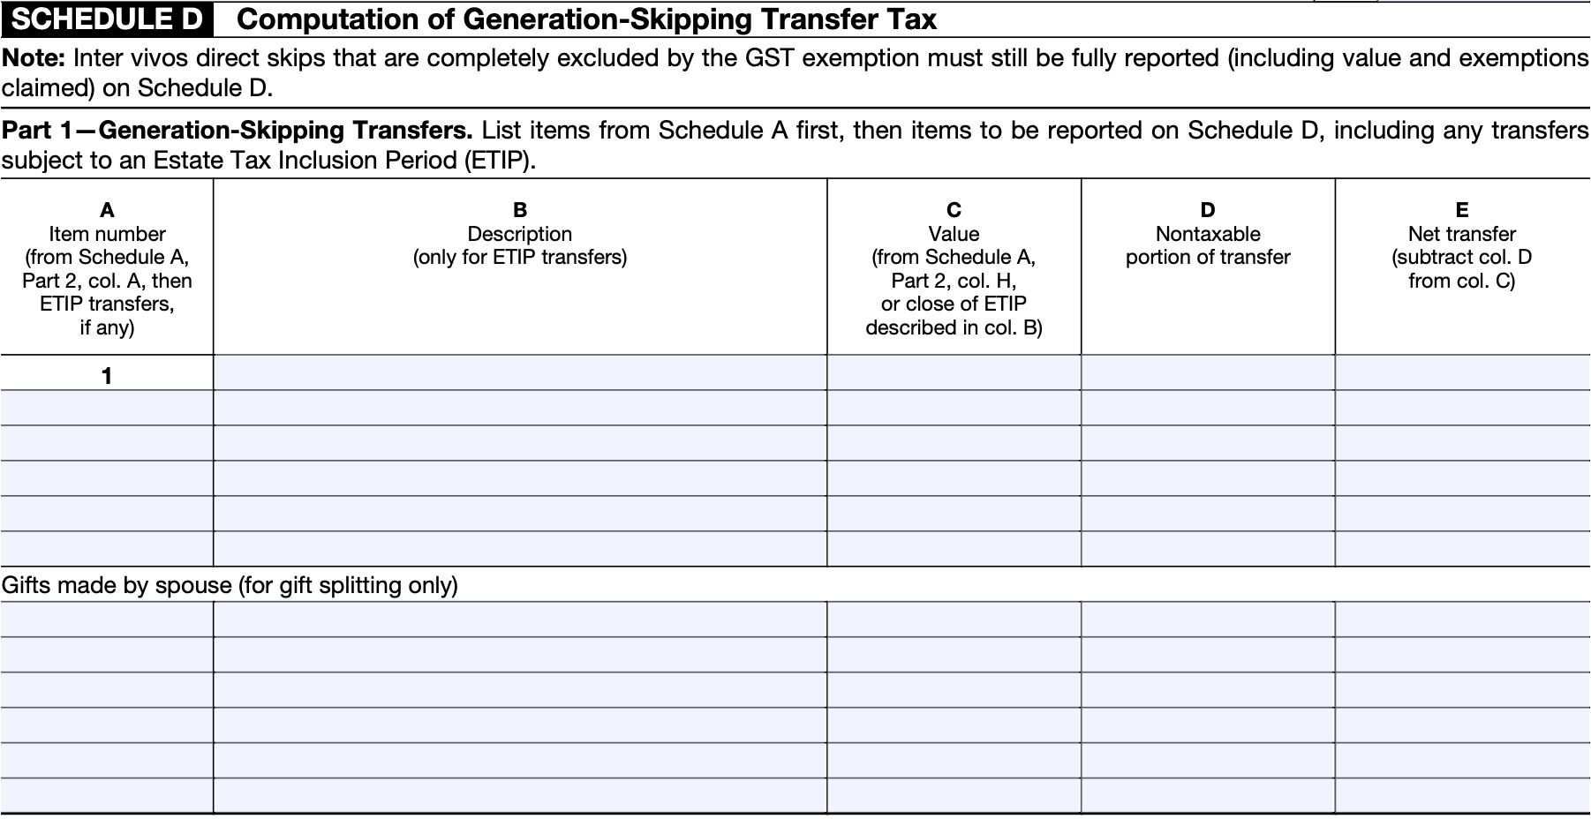The height and width of the screenshot is (819, 1591).
Task: Select column C Value cell for item 1
Action: point(954,372)
